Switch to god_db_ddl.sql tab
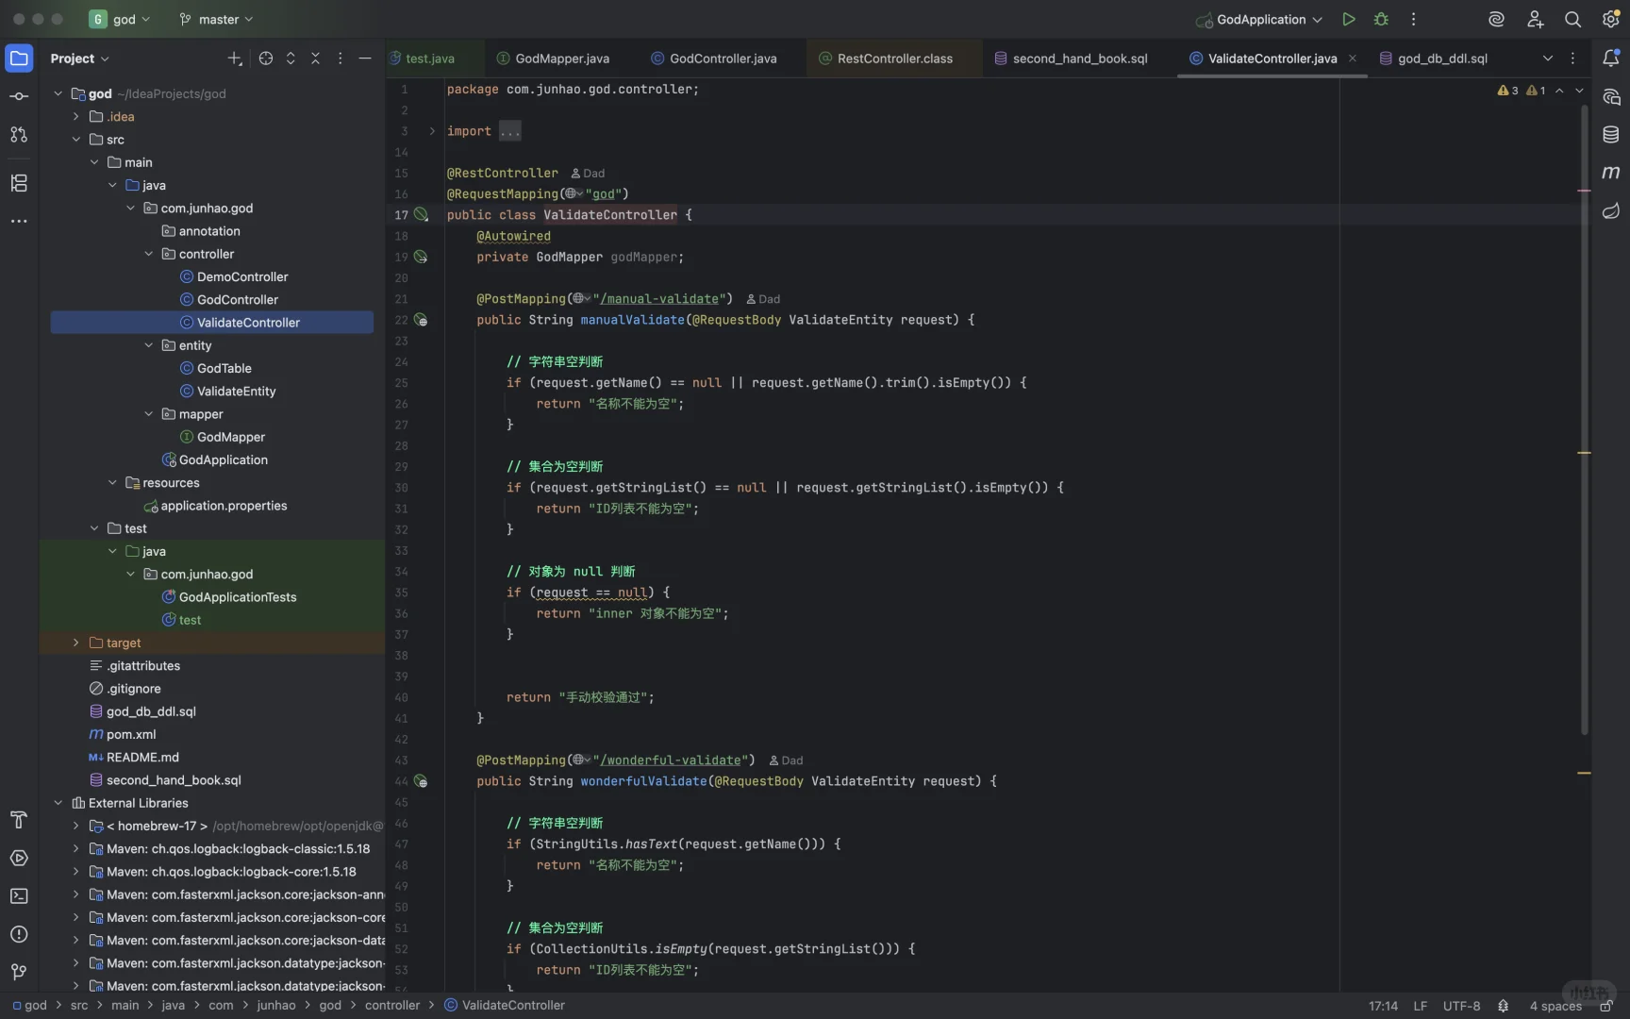 (1434, 58)
